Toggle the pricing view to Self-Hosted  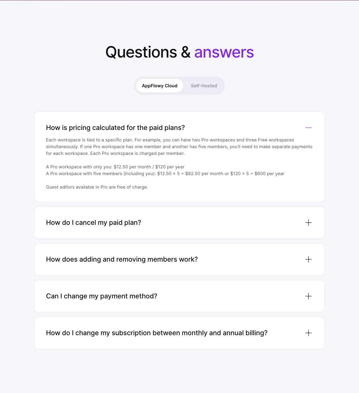coord(204,86)
